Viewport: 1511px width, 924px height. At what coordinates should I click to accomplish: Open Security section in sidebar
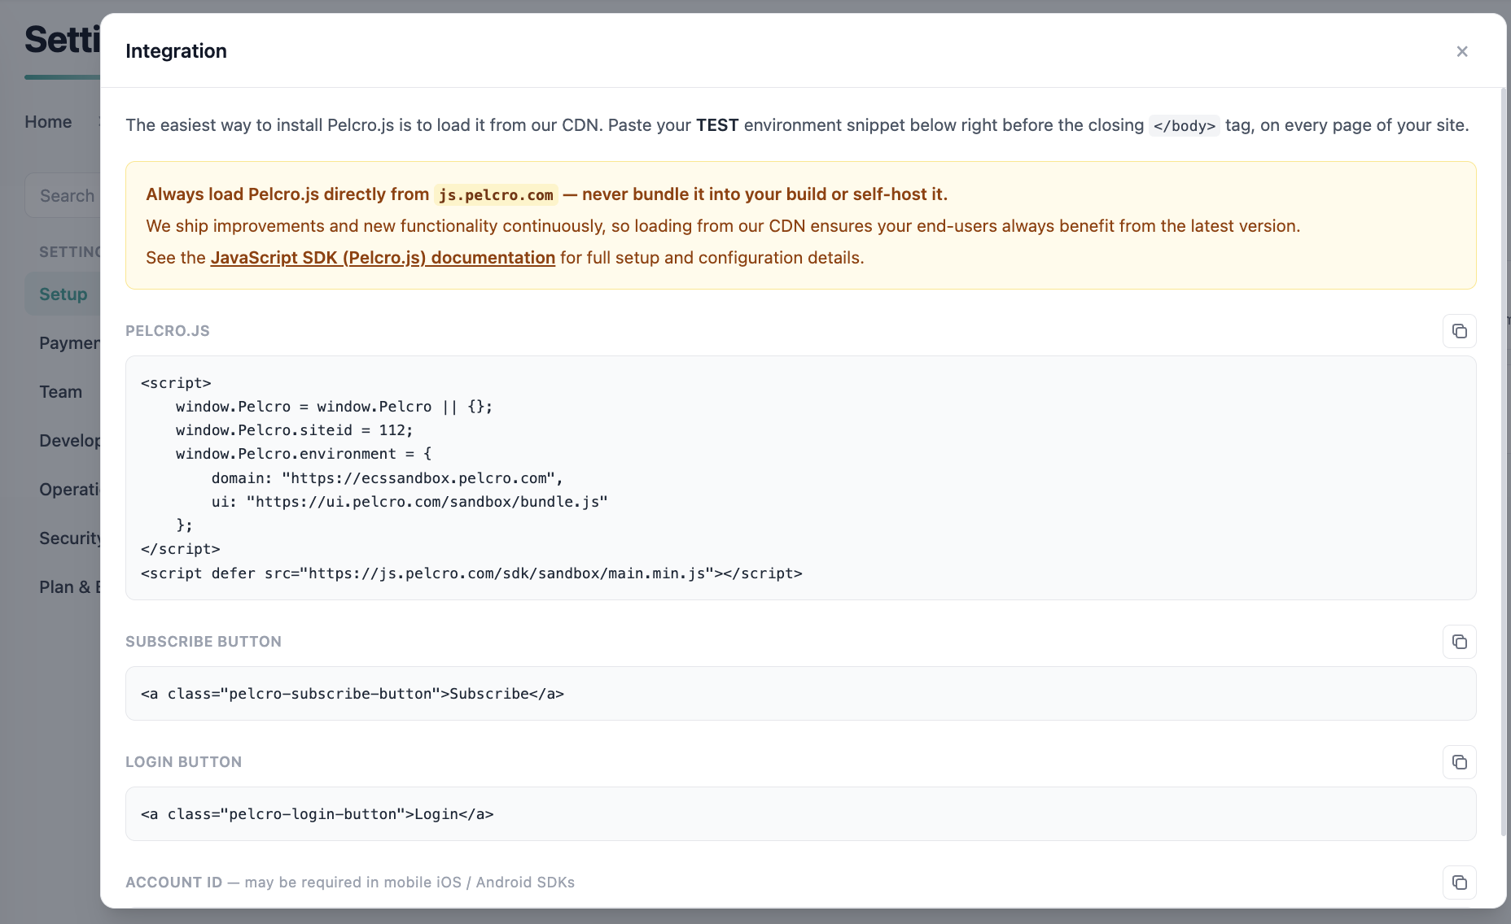click(x=69, y=538)
